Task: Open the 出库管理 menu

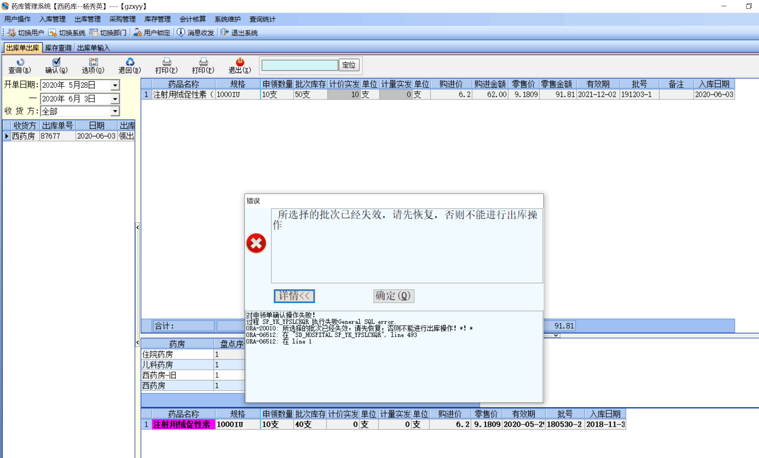Action: (x=87, y=19)
